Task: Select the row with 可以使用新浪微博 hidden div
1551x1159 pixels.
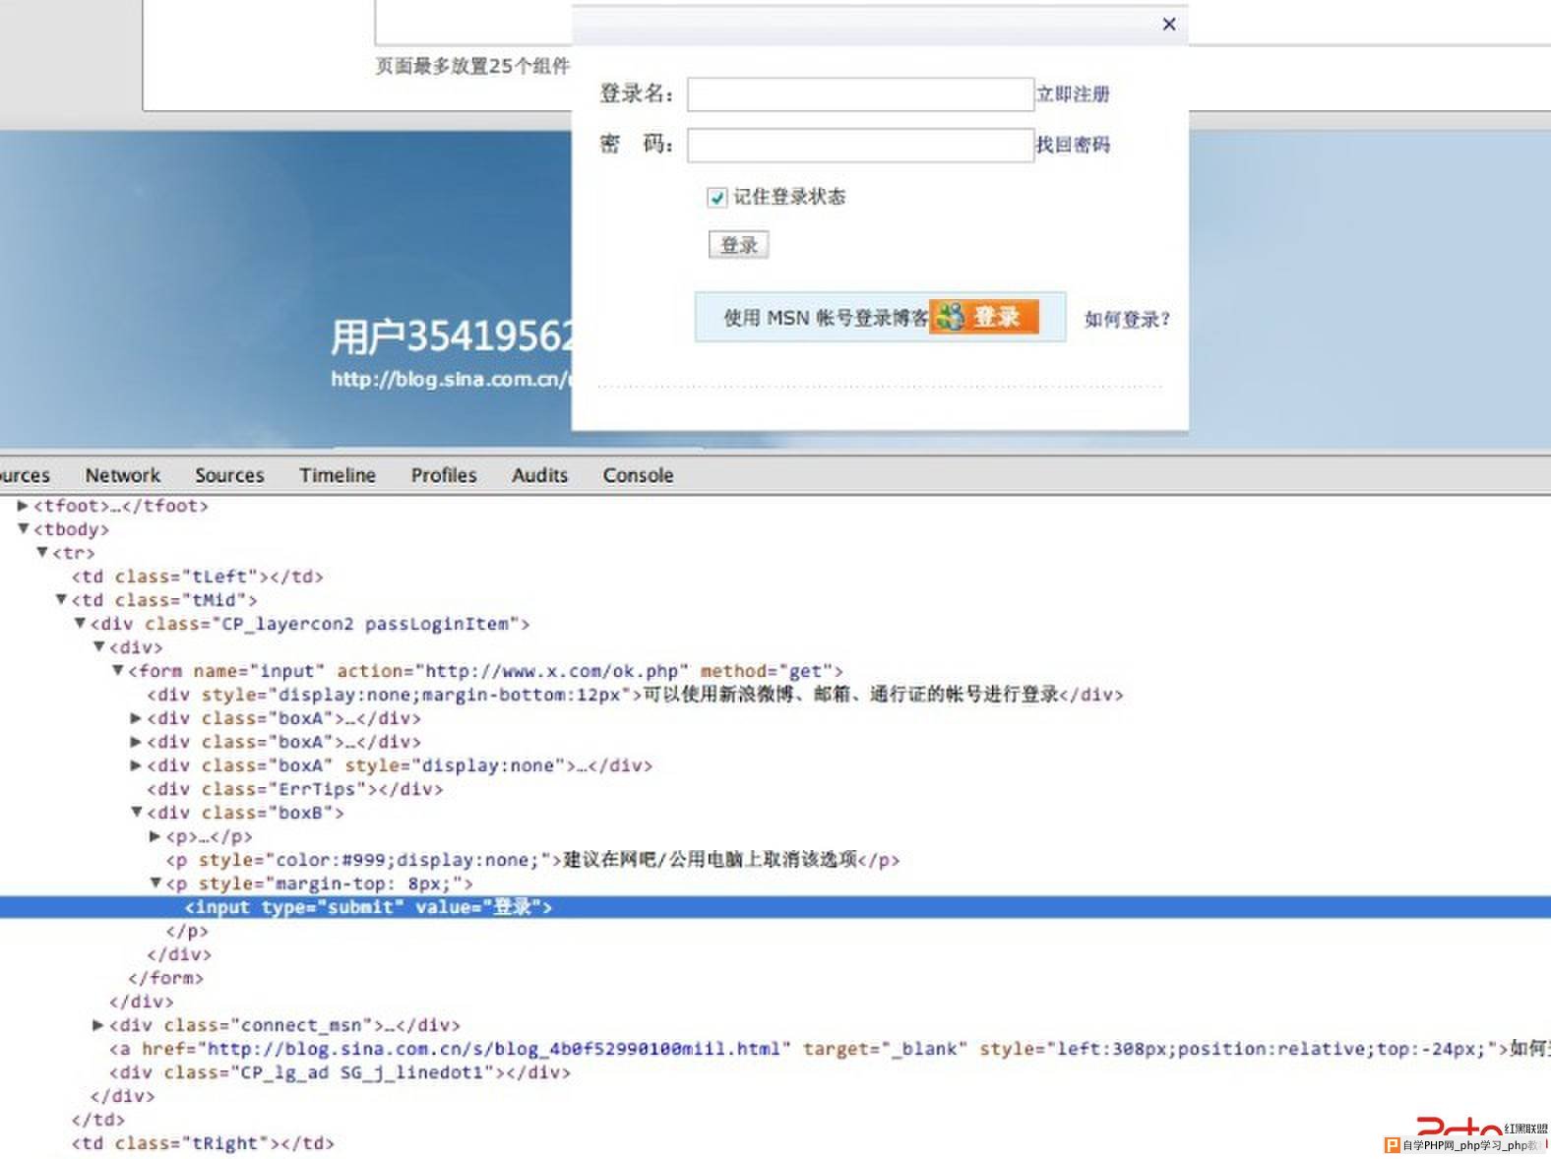Action: tap(635, 695)
